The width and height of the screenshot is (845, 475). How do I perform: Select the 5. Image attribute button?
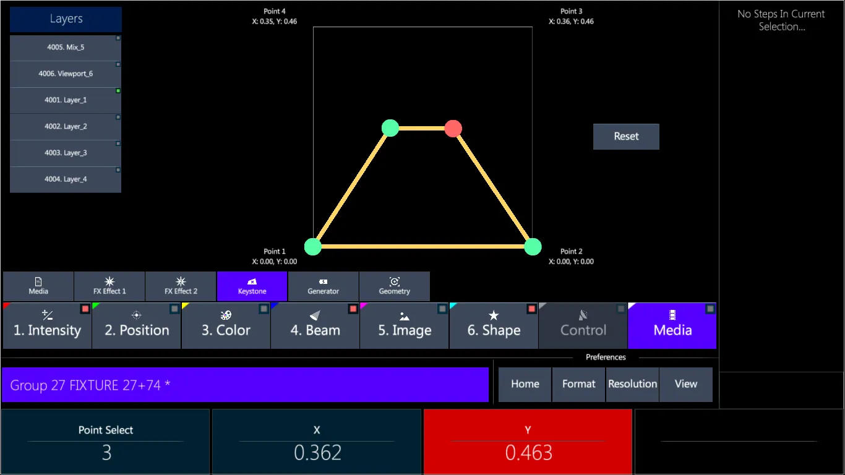tap(405, 326)
